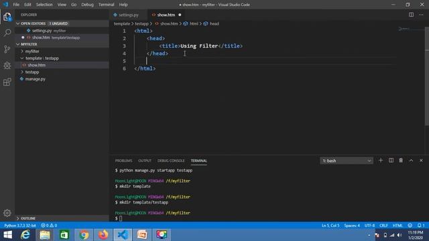
Task: Open the Manage gear menu
Action: point(7,213)
